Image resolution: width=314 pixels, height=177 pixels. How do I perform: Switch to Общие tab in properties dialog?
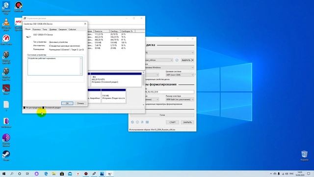coord(27,29)
